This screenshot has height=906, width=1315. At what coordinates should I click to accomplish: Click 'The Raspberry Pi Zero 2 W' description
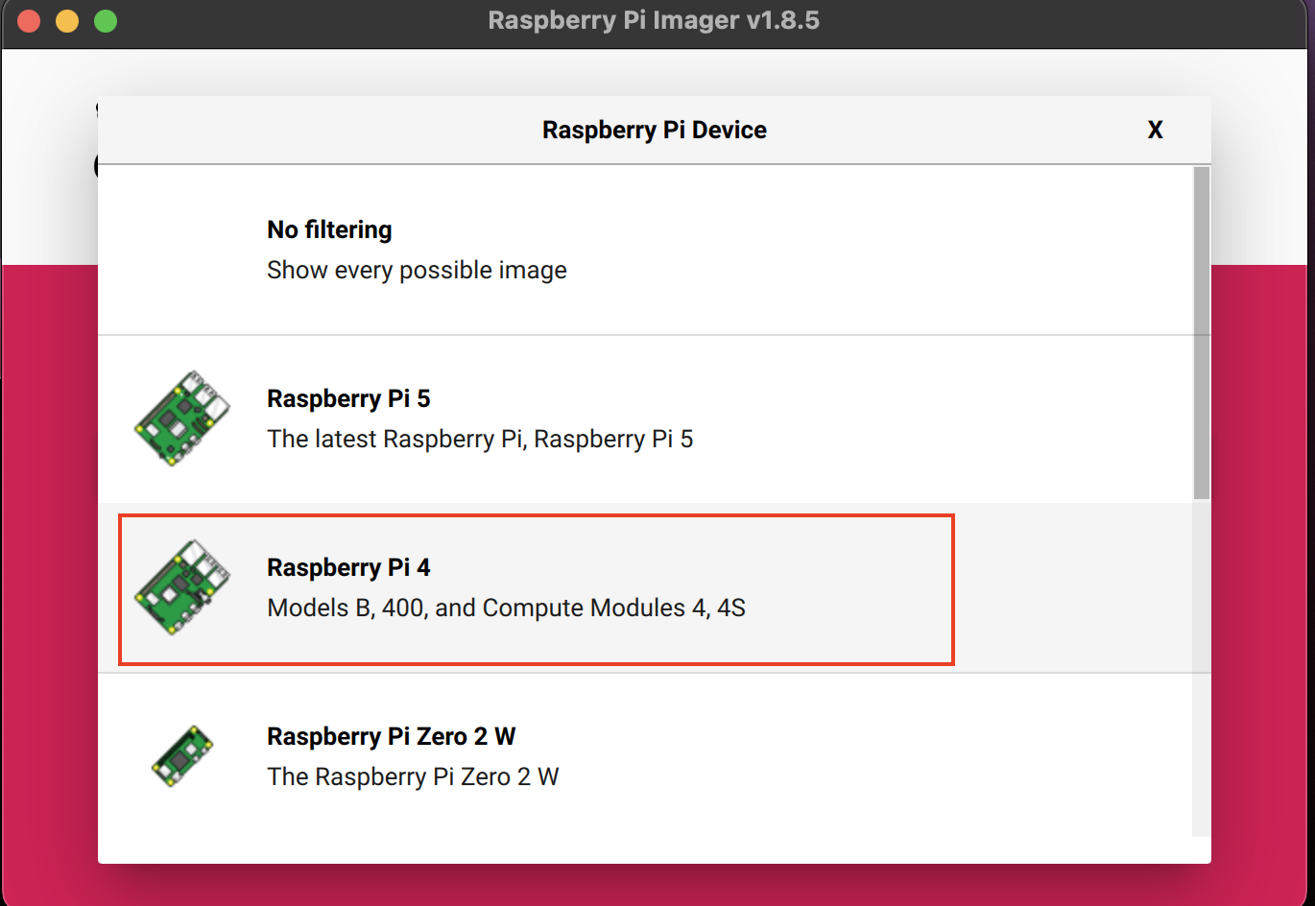click(413, 776)
